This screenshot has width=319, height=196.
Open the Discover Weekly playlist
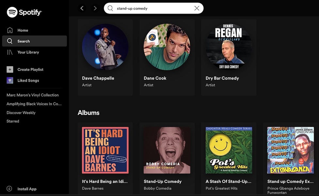point(21,112)
